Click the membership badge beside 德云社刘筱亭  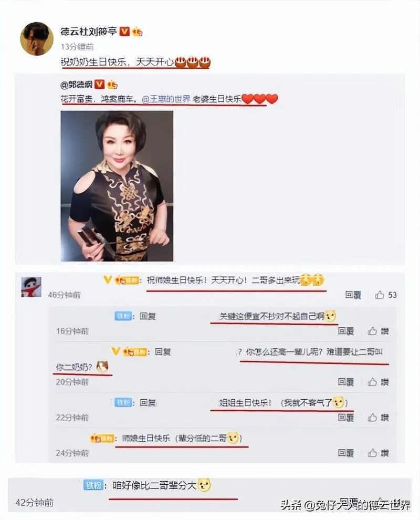(x=137, y=32)
